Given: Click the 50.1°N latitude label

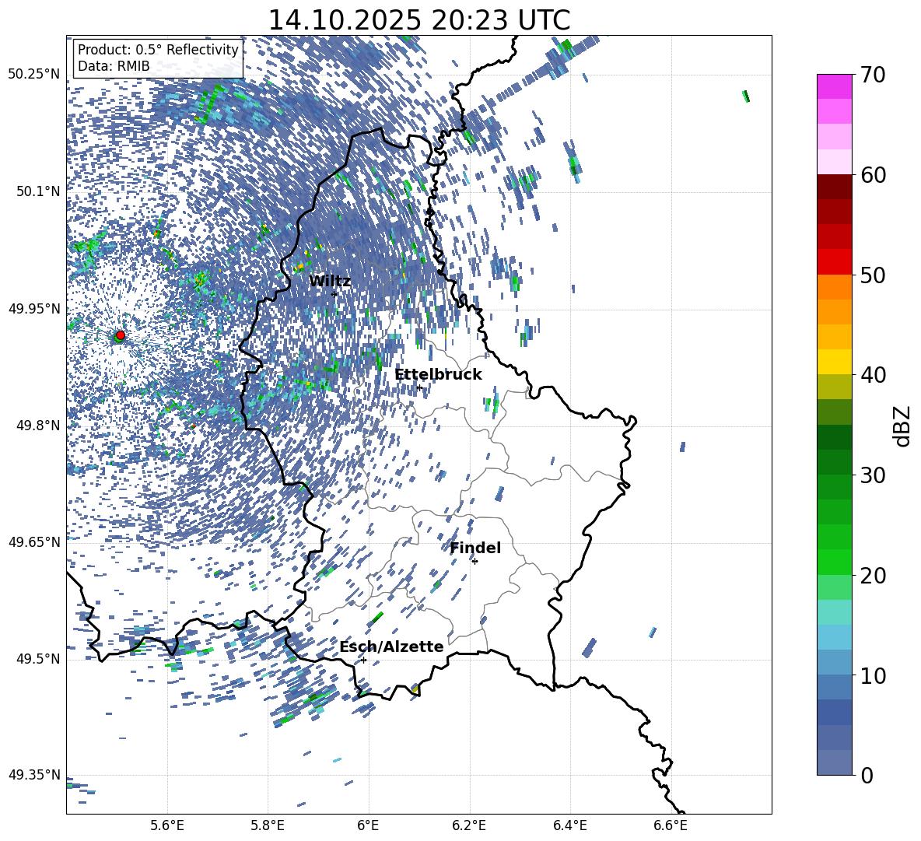Looking at the screenshot, I should point(37,191).
